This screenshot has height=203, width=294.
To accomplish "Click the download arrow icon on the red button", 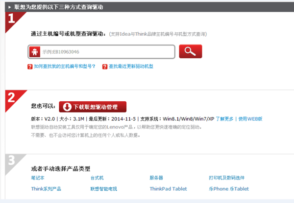I will coord(66,107).
